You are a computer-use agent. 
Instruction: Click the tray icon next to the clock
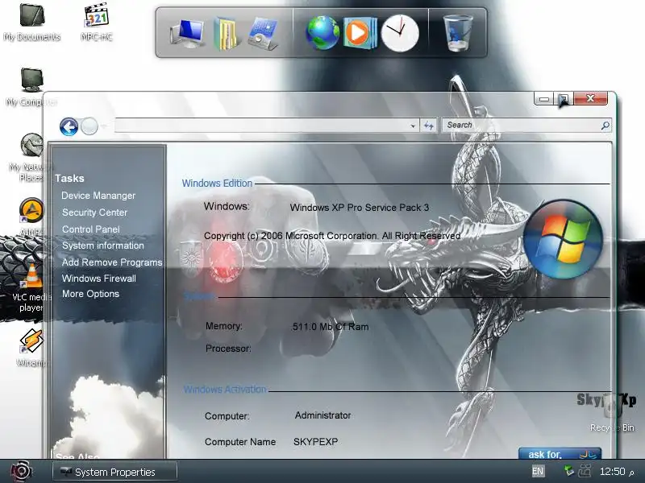click(585, 471)
